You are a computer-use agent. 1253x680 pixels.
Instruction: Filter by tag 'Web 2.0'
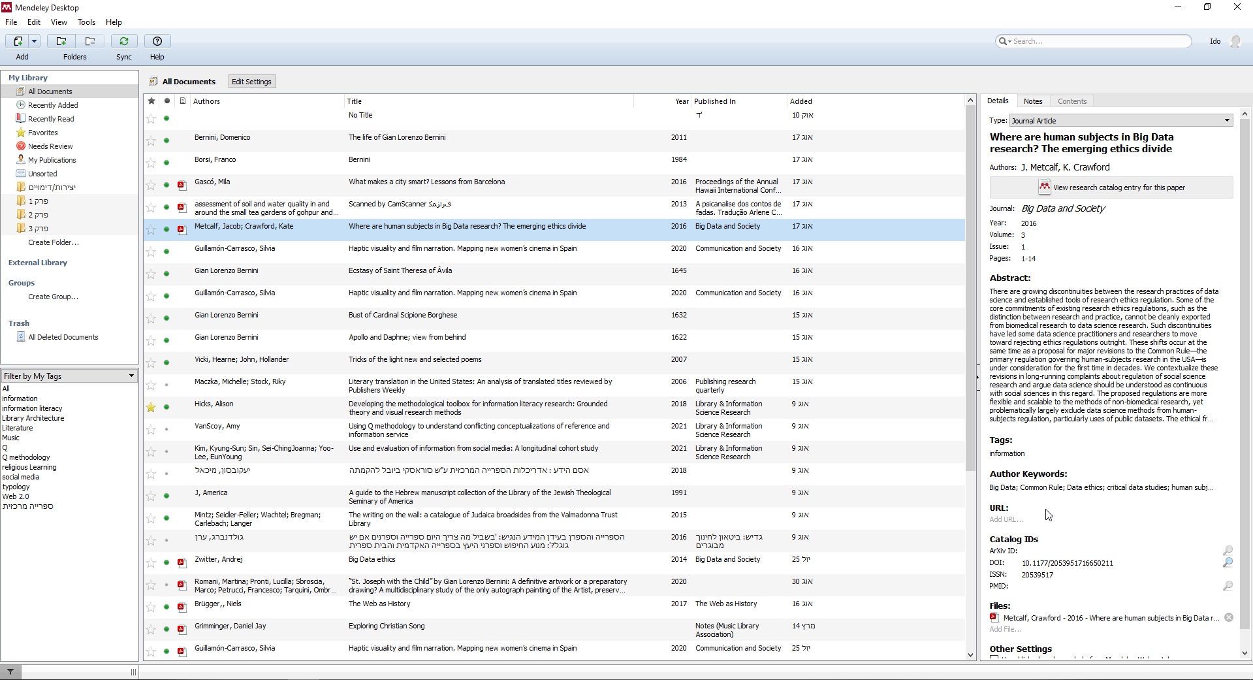(16, 496)
